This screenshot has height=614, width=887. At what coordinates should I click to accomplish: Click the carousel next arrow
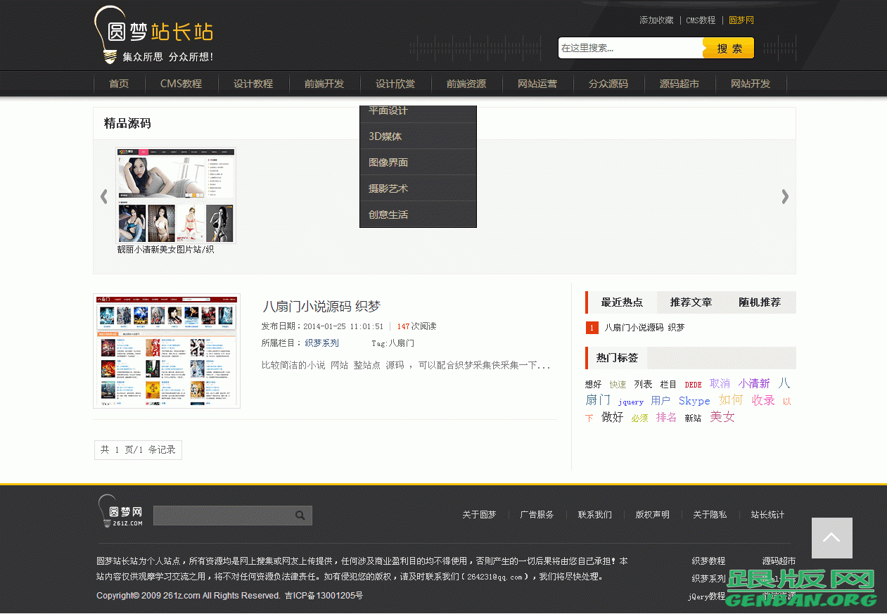785,196
